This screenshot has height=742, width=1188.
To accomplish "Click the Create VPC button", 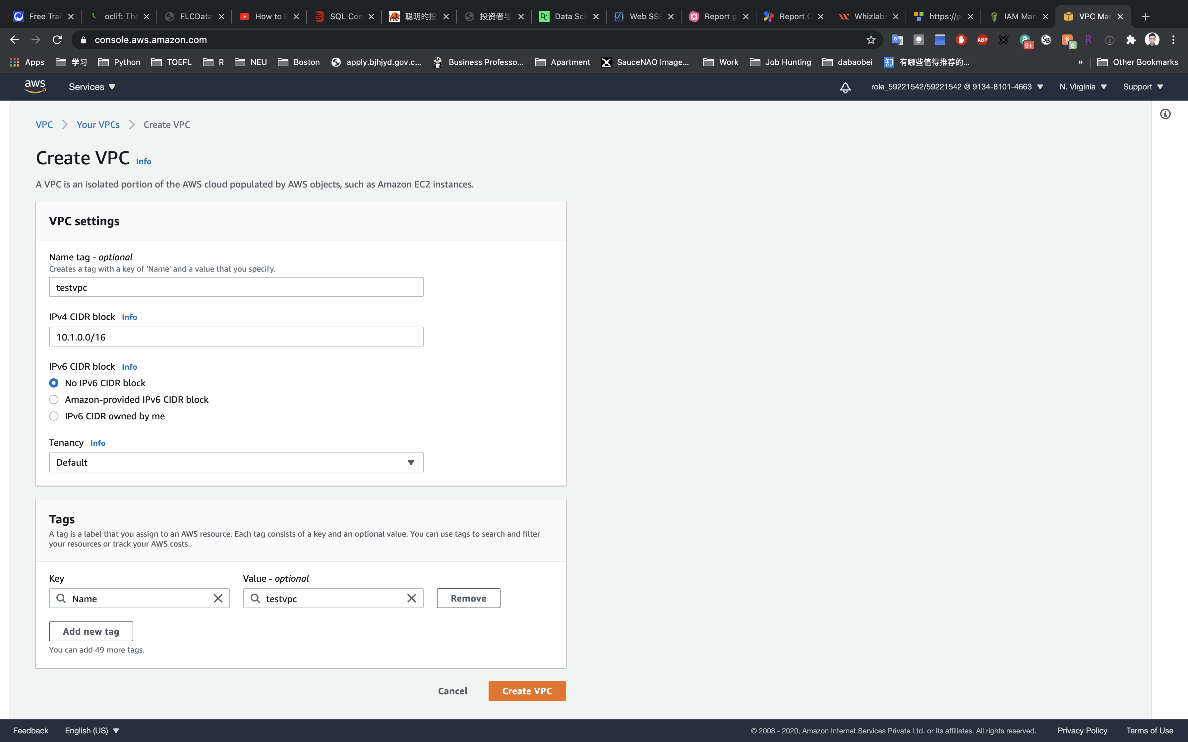I will coord(527,691).
